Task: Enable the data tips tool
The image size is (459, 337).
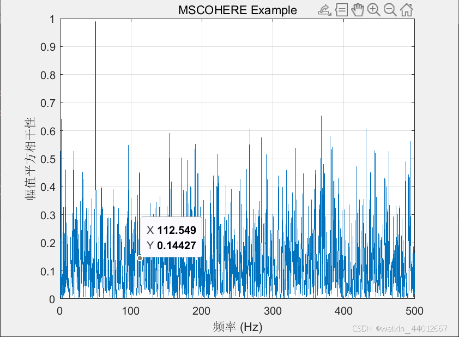Action: [x=341, y=10]
